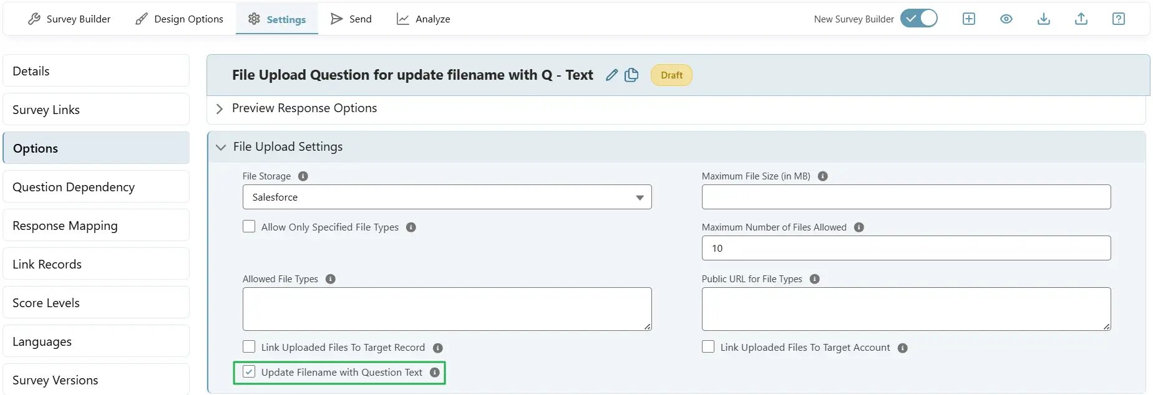Click into Public URL for File Types textarea
Screen dimensions: 1153x395
point(906,309)
